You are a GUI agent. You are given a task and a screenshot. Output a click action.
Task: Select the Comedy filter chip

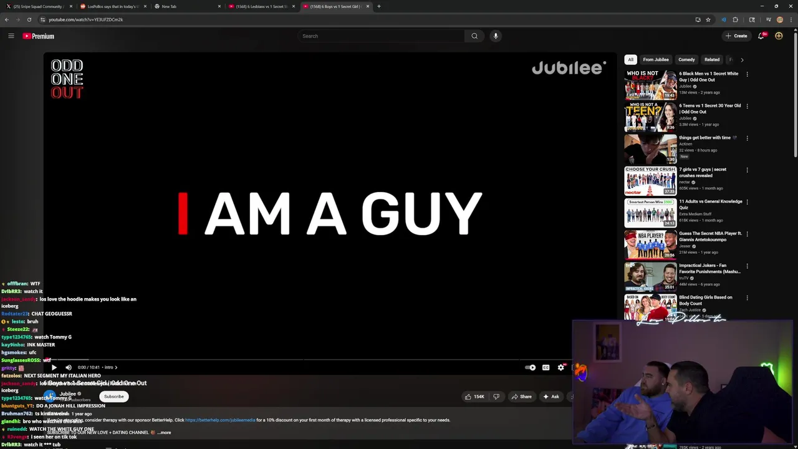(x=686, y=60)
